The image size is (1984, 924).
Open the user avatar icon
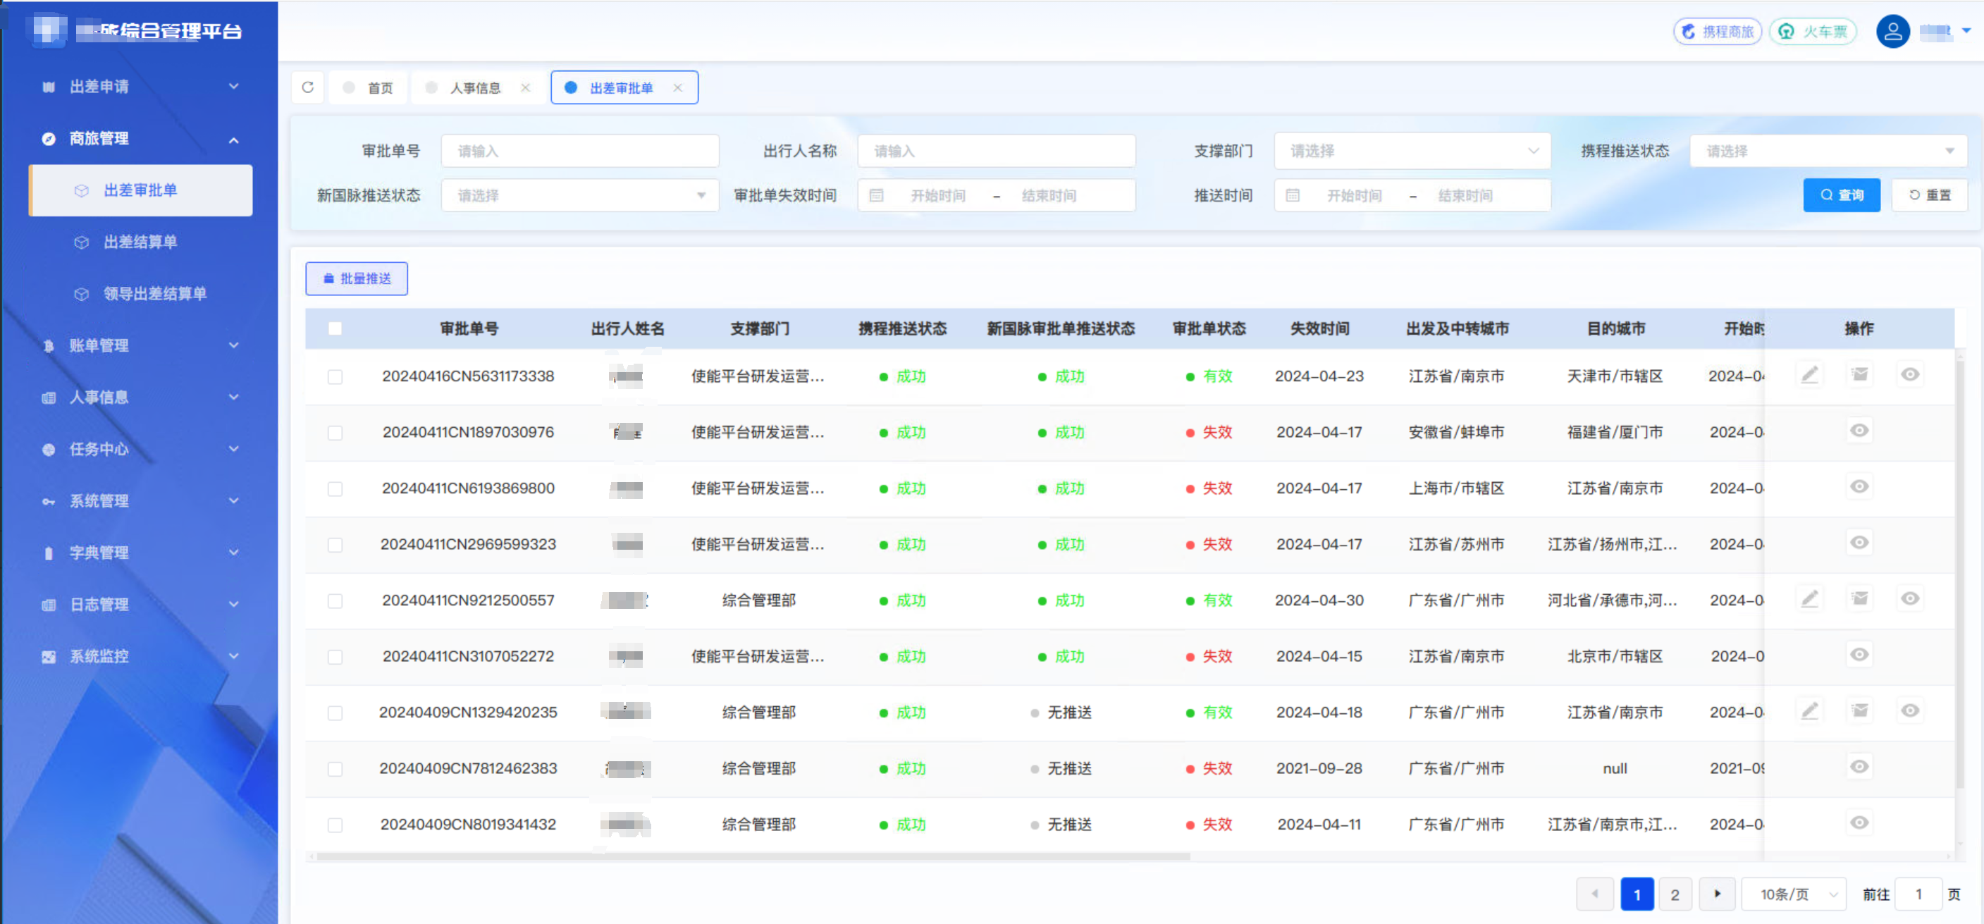1892,32
